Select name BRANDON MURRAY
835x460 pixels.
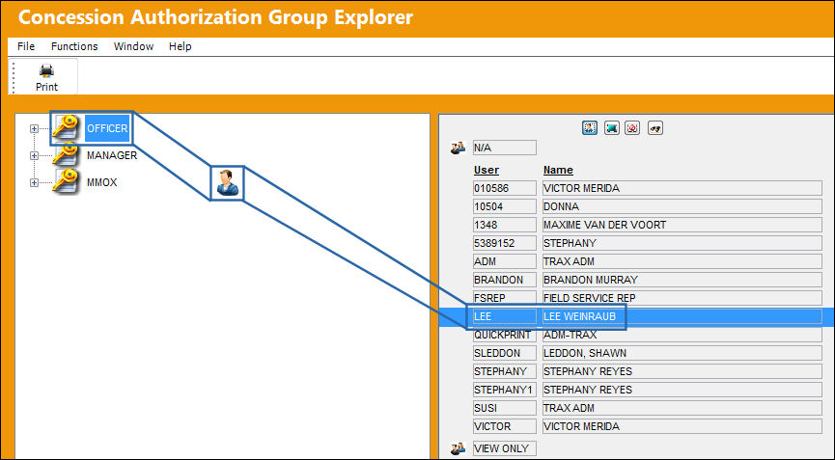(x=682, y=280)
